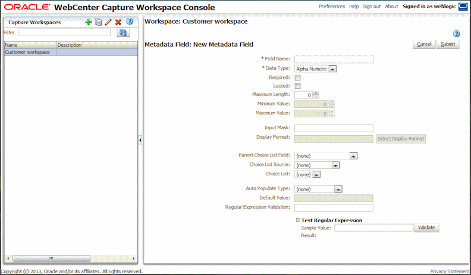Toggle the Required checkbox
Screen dimensions: 471x275
point(298,78)
